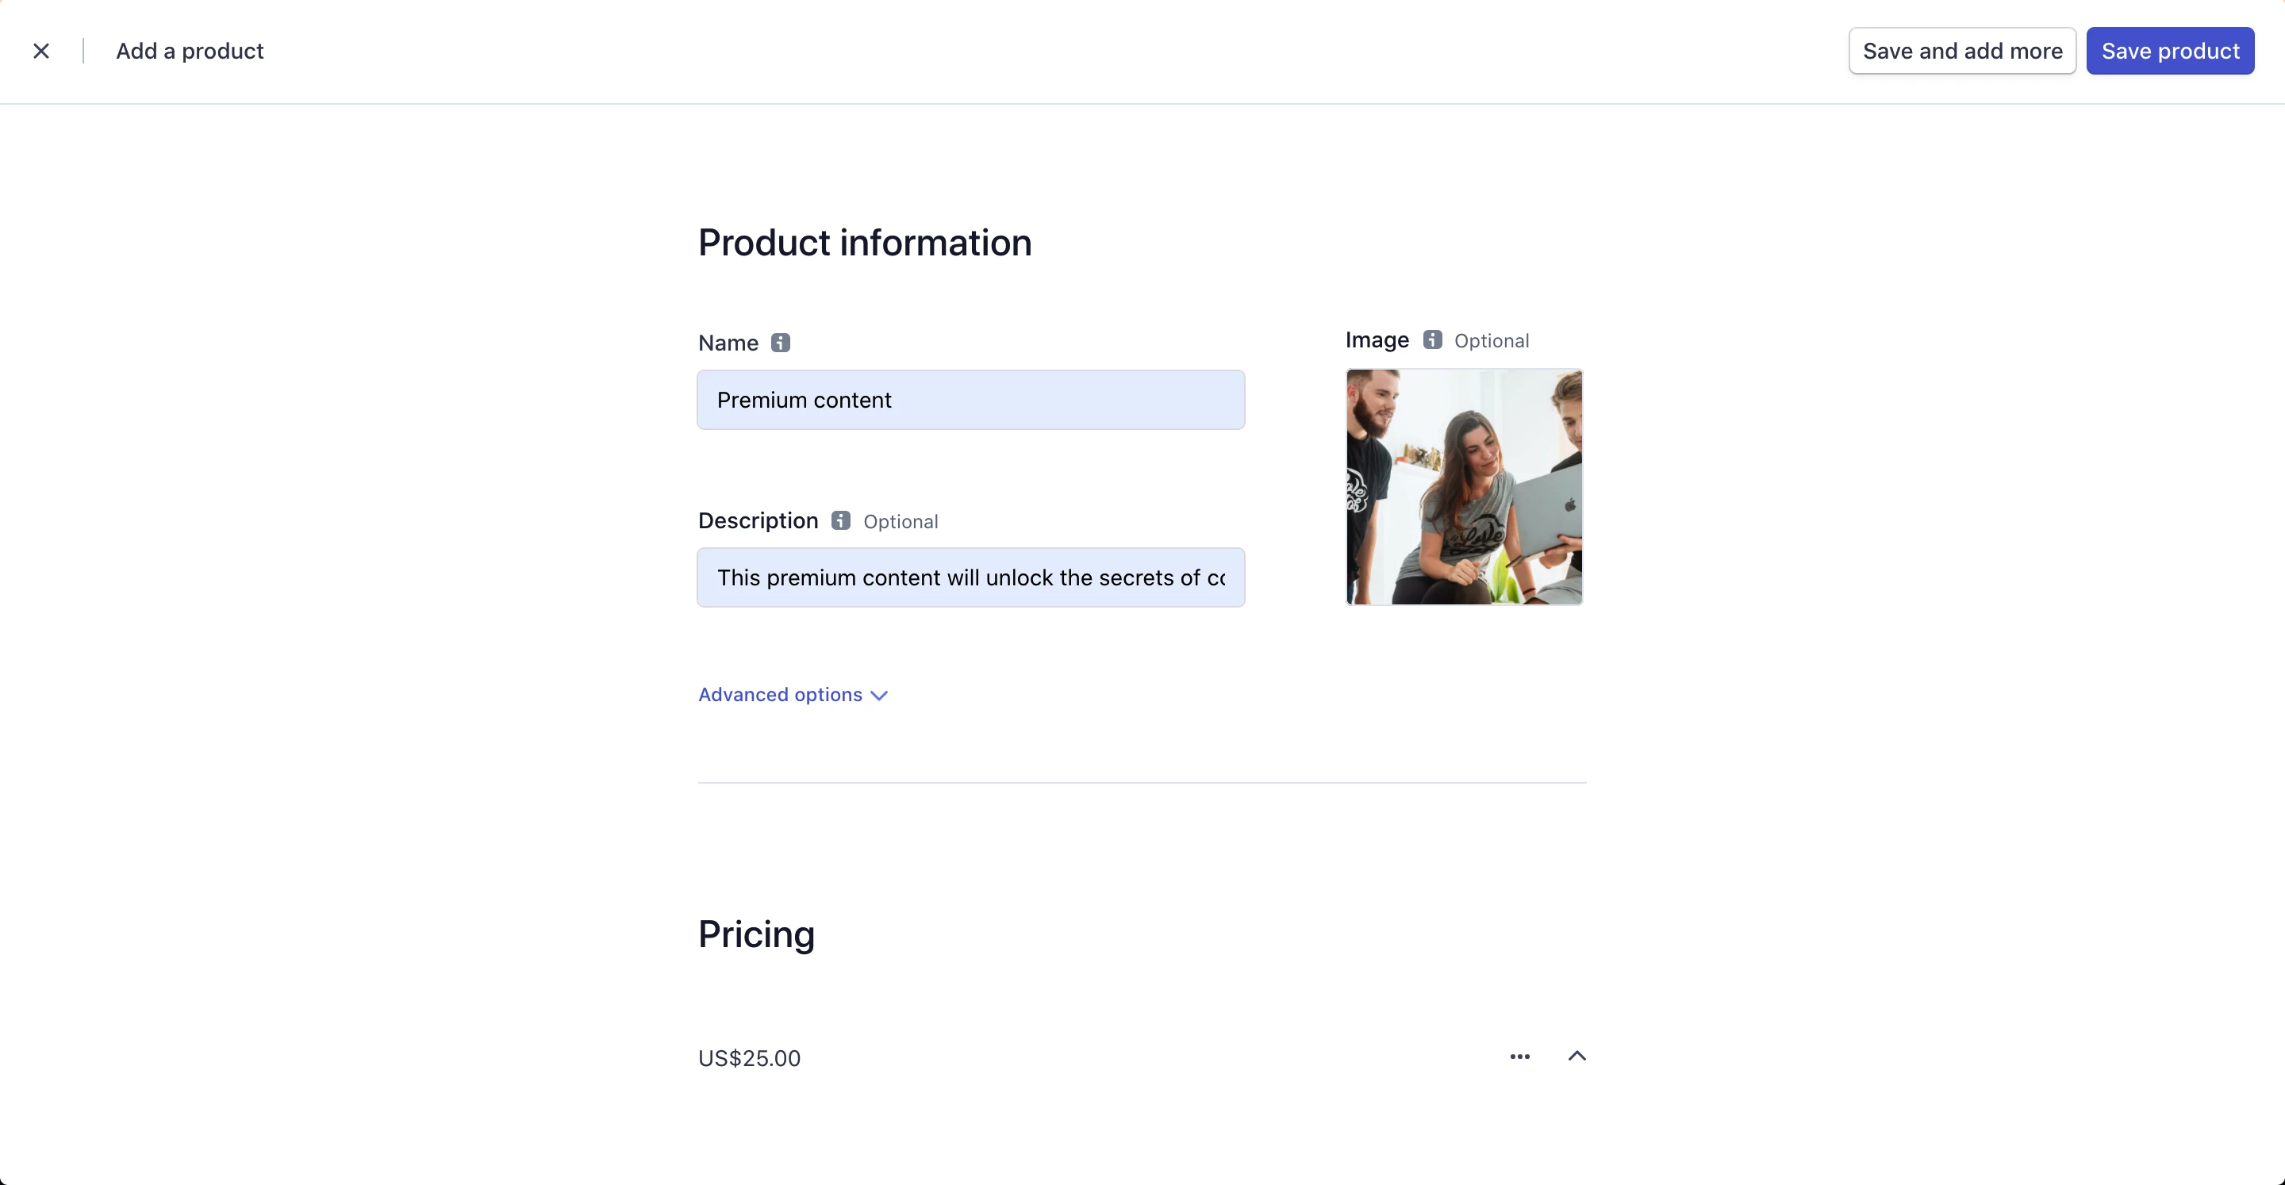Click the US$25.00 price row
2285x1185 pixels.
[750, 1058]
